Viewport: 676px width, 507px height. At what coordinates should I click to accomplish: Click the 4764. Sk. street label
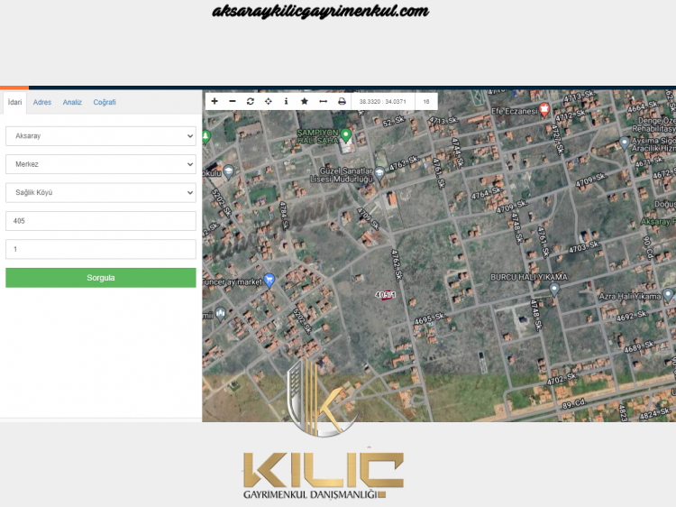point(487,193)
